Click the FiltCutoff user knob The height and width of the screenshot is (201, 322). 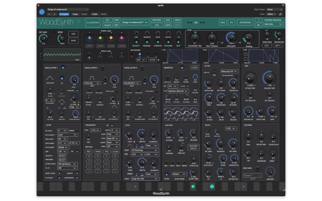point(231,37)
